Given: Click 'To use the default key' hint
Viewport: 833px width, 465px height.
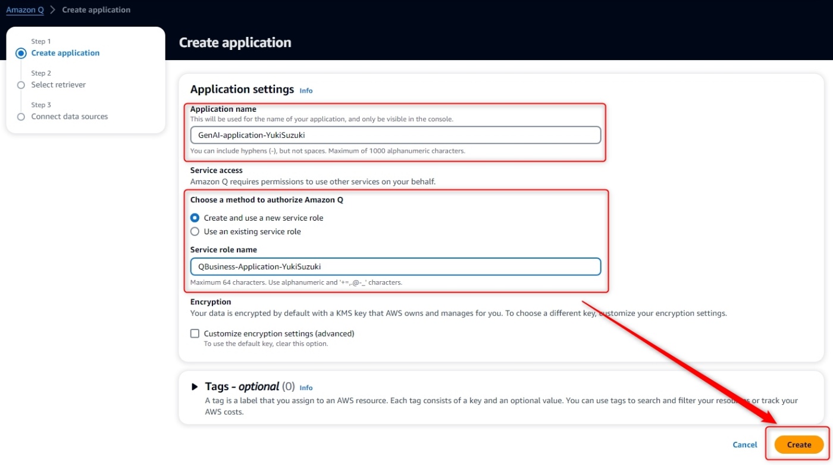Looking at the screenshot, I should pos(266,344).
